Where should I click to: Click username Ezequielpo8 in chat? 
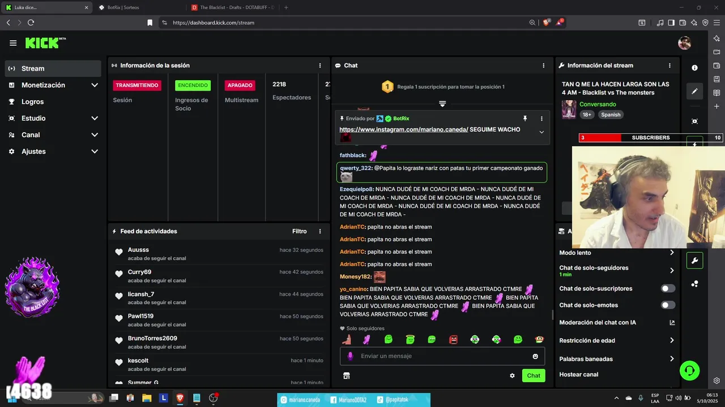pos(356,189)
